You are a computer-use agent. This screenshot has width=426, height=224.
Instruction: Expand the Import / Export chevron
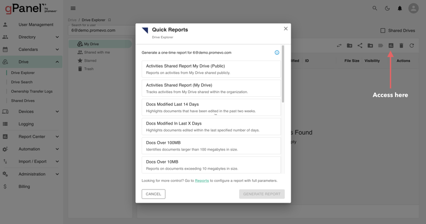pyautogui.click(x=57, y=162)
